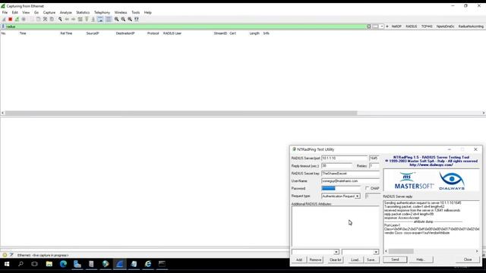Click the User-Name input field
486x273 pixels.
[350, 180]
